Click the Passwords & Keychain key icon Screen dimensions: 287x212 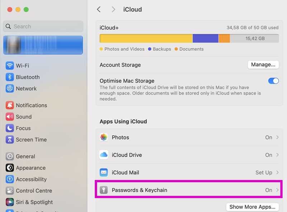pyautogui.click(x=104, y=190)
